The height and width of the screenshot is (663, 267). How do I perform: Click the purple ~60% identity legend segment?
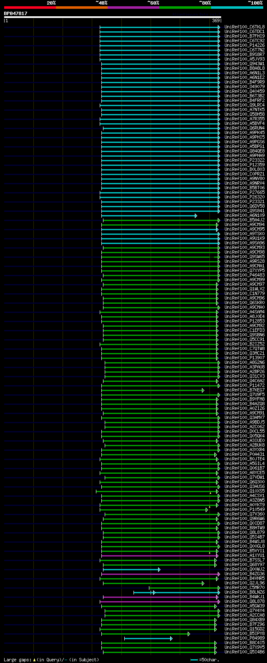(133, 8)
